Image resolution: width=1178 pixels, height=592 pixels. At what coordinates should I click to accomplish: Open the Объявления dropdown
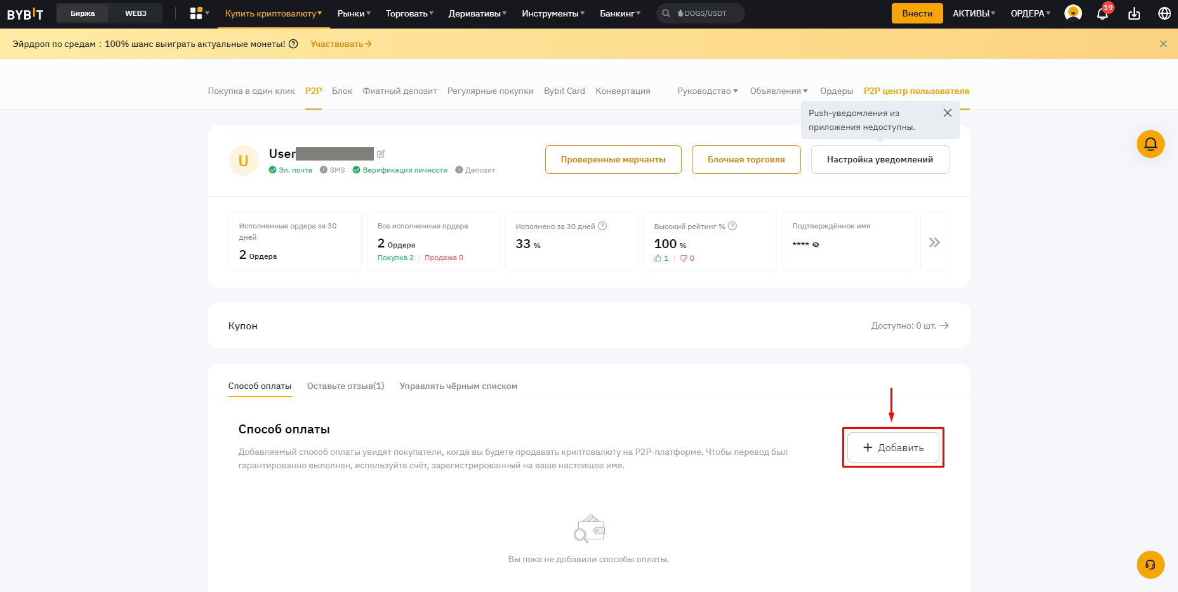[x=779, y=91]
